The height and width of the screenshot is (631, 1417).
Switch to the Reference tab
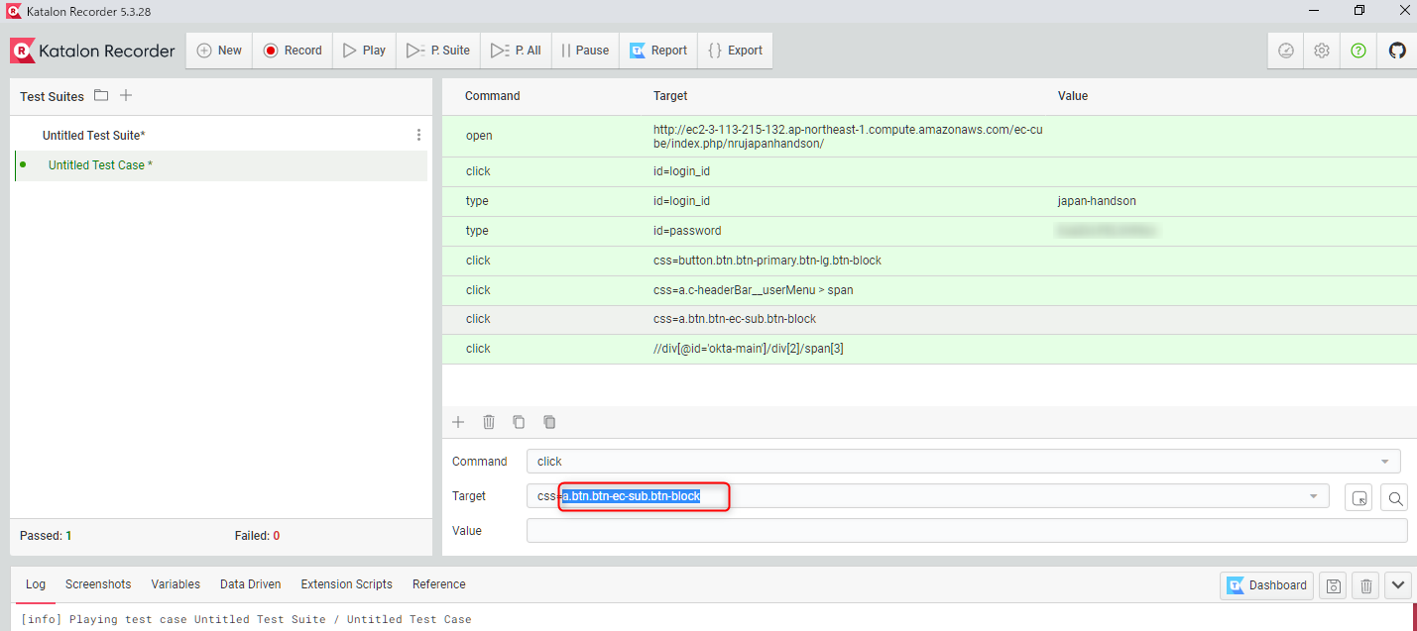(x=439, y=584)
